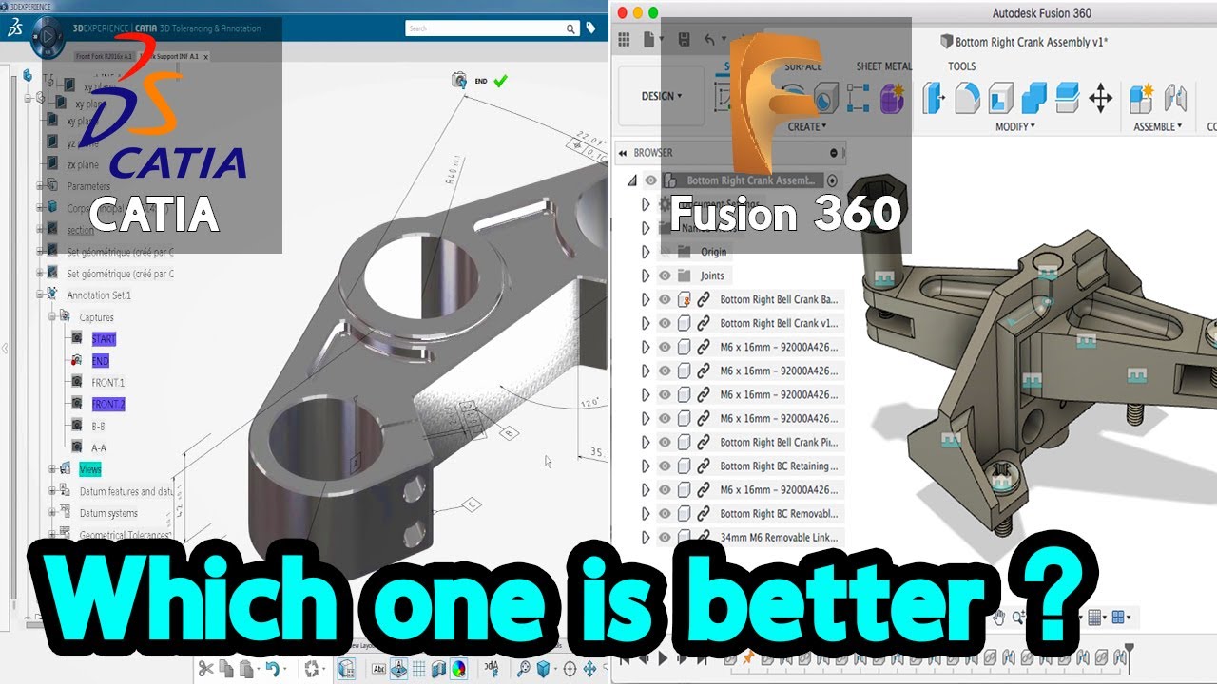Select the START capture in CATIA tree
The width and height of the screenshot is (1217, 684).
pos(104,339)
